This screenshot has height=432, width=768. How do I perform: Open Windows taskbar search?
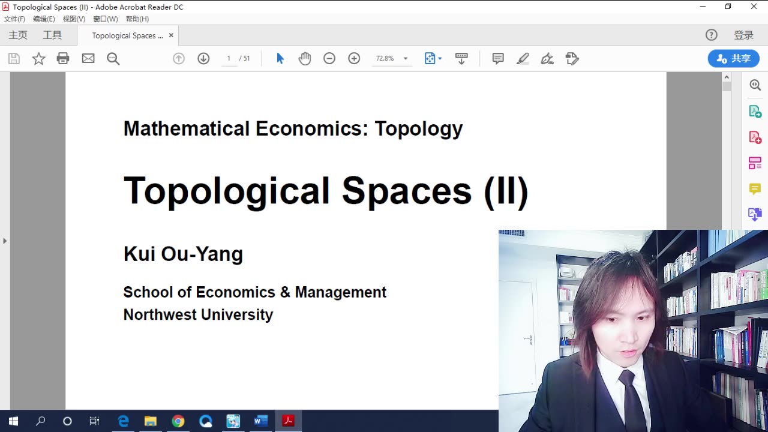(x=40, y=421)
